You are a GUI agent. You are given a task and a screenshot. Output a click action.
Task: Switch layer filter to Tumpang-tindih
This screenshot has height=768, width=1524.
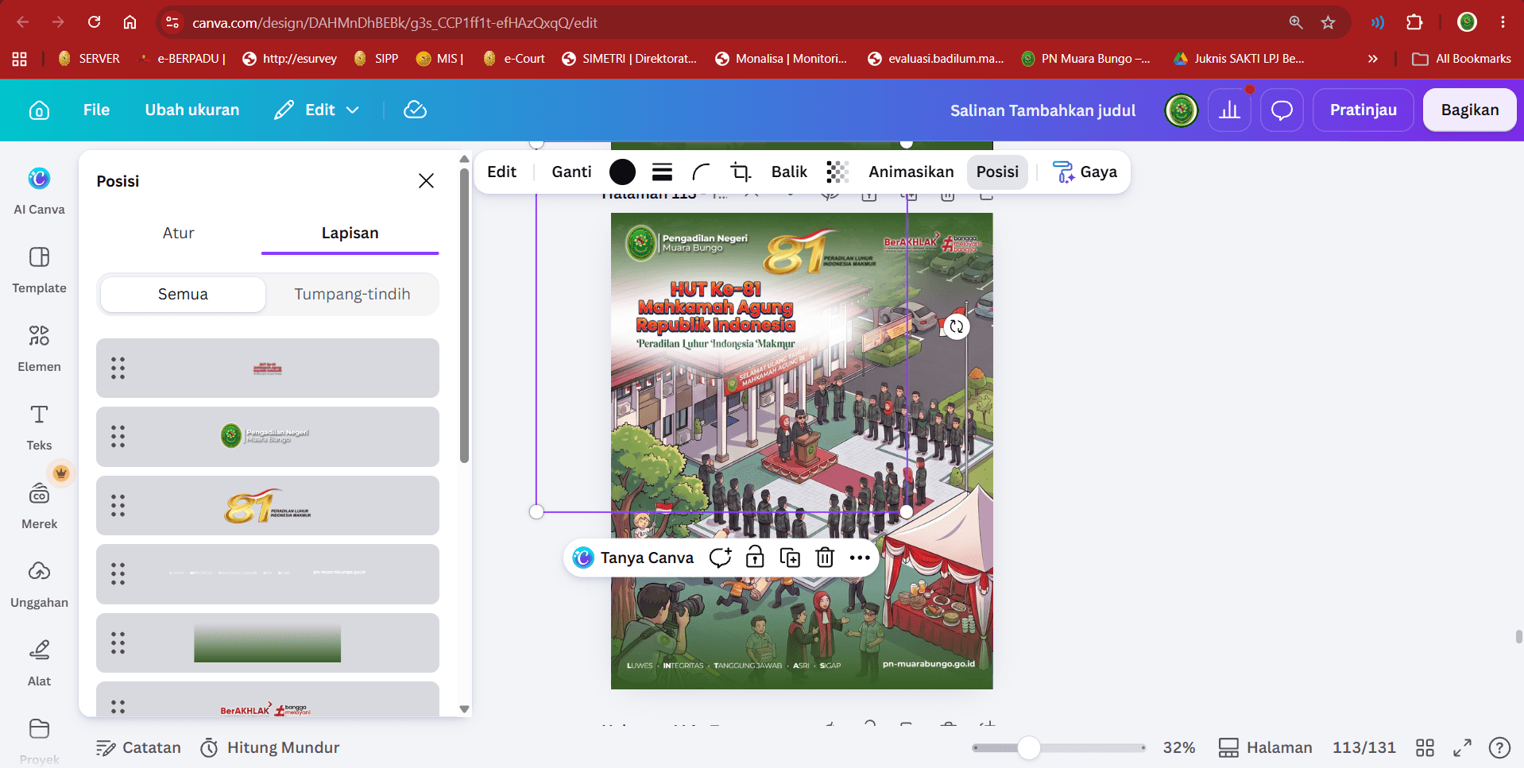[352, 295]
